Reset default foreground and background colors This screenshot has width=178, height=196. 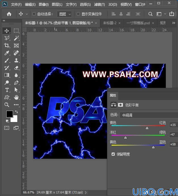click(x=7, y=121)
